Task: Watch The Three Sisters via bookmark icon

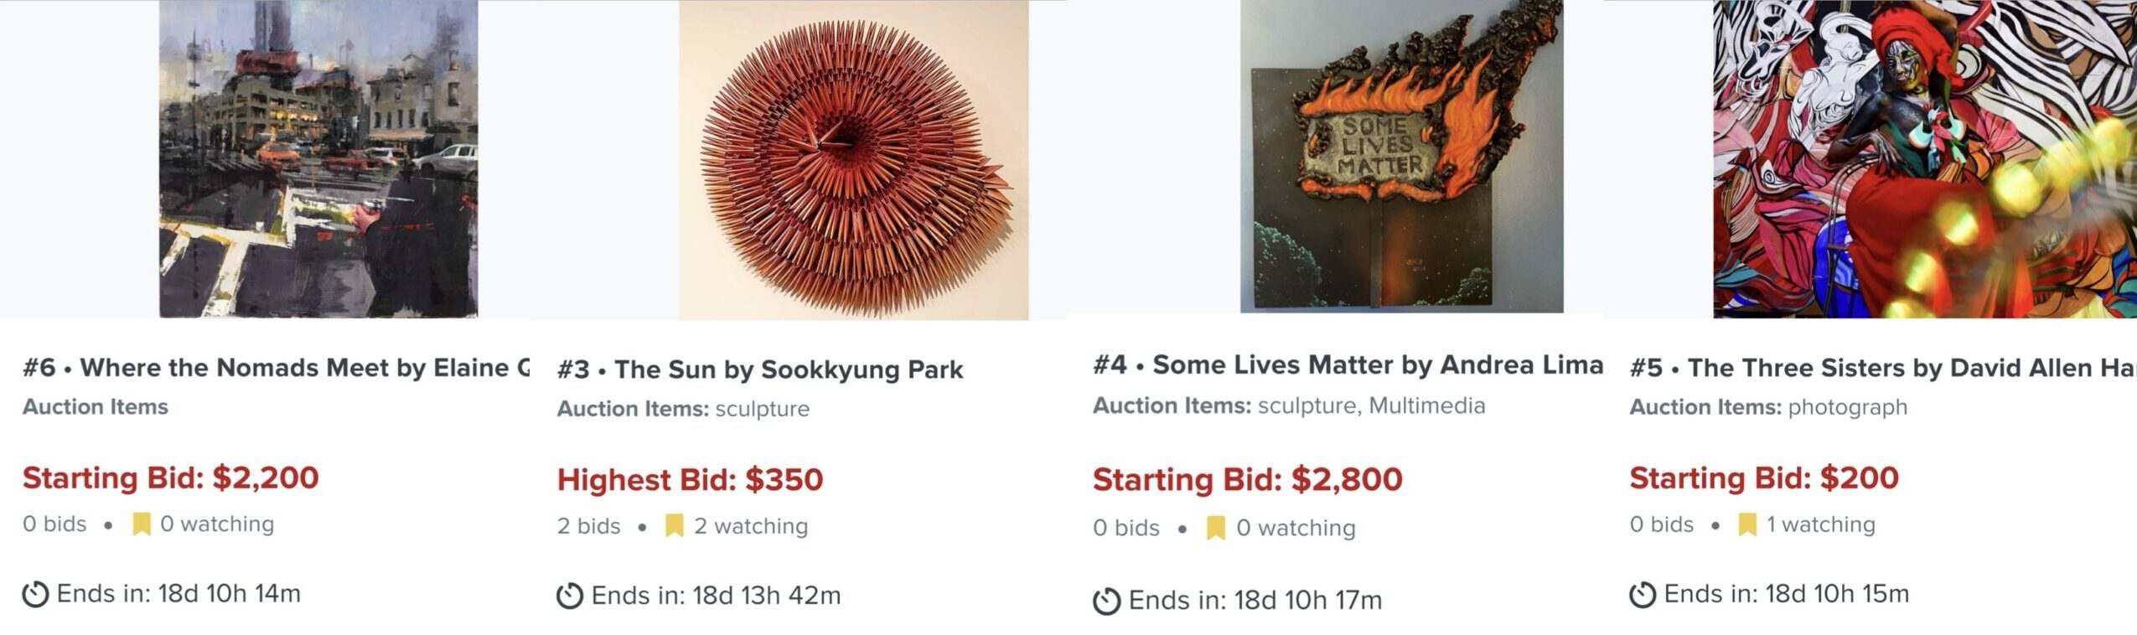Action: 1747,524
